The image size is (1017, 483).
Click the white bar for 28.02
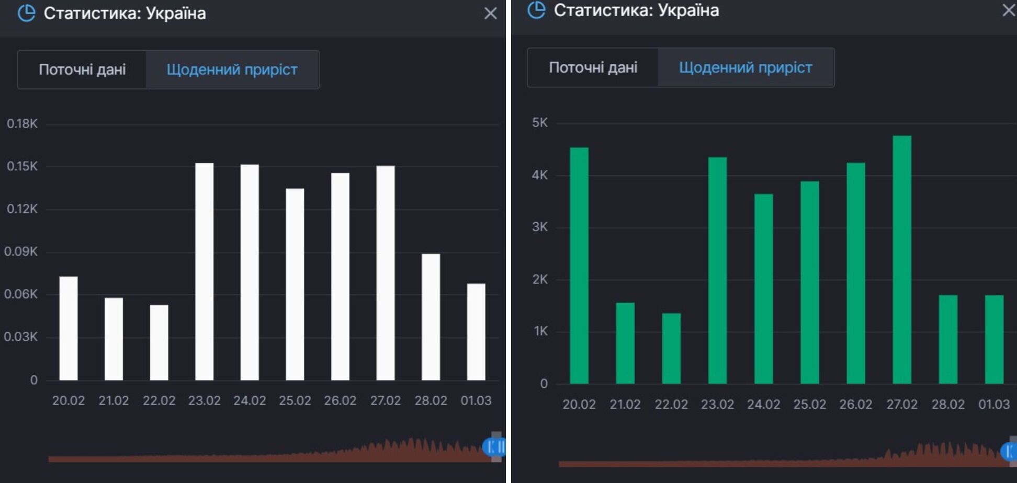[431, 317]
